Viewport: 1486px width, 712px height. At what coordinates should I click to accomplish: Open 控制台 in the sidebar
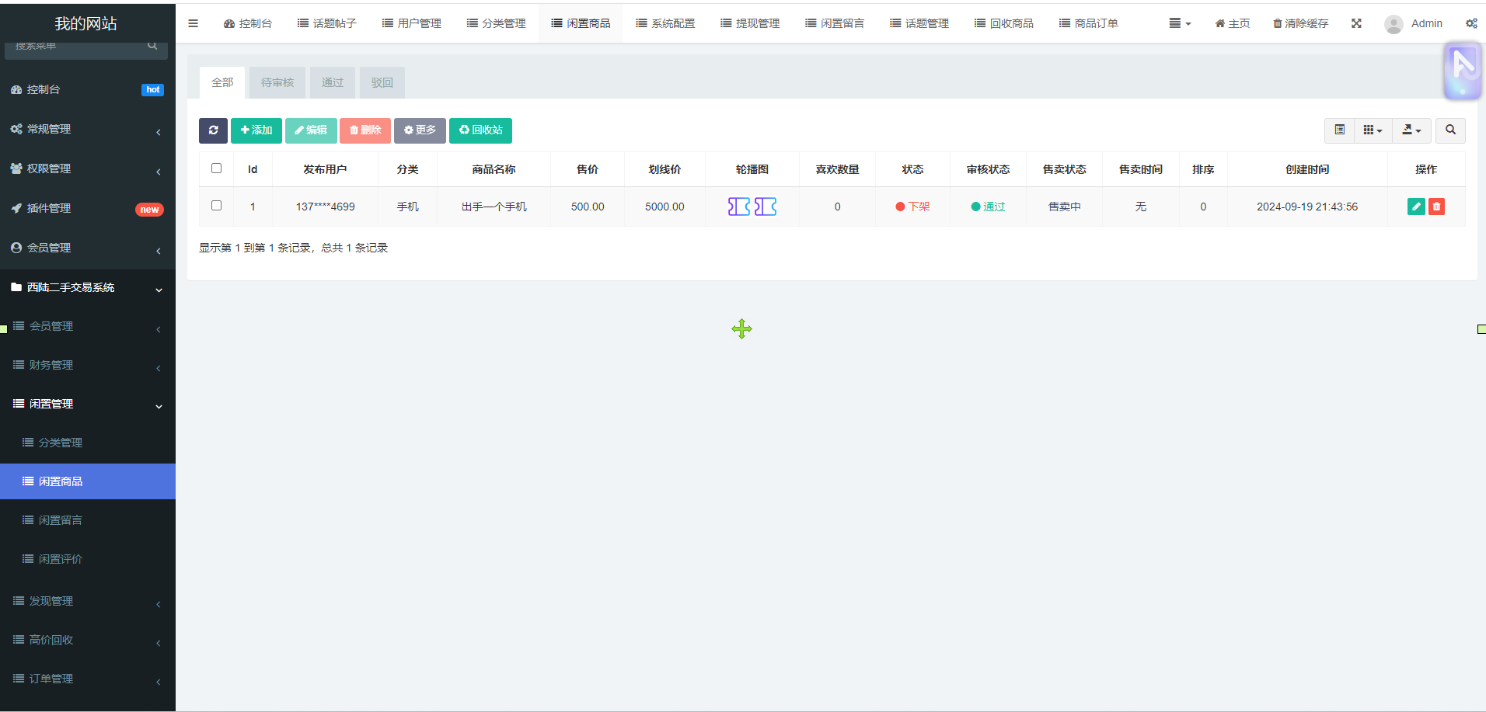(88, 89)
